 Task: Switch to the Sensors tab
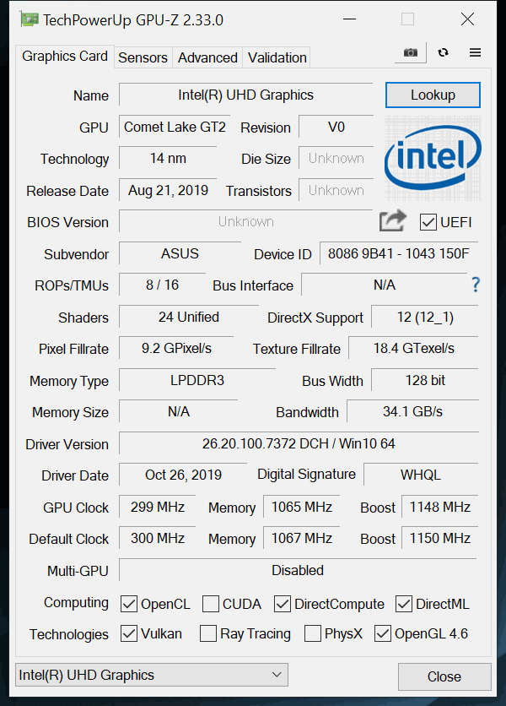(x=143, y=57)
